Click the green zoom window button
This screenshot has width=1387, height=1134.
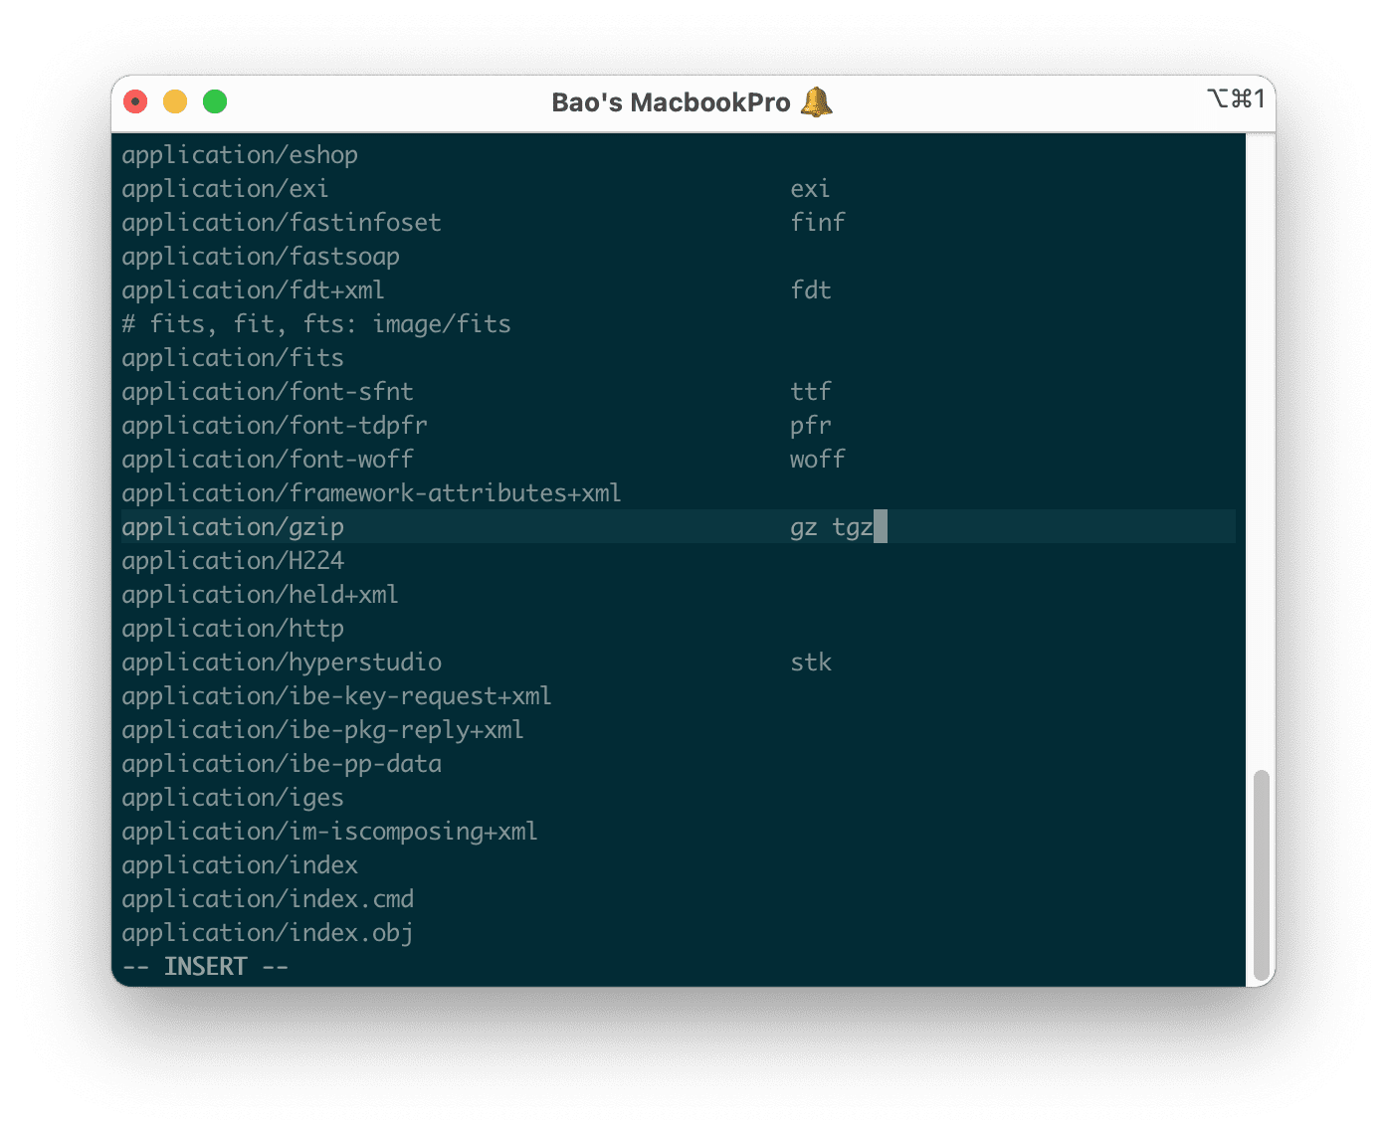coord(215,101)
